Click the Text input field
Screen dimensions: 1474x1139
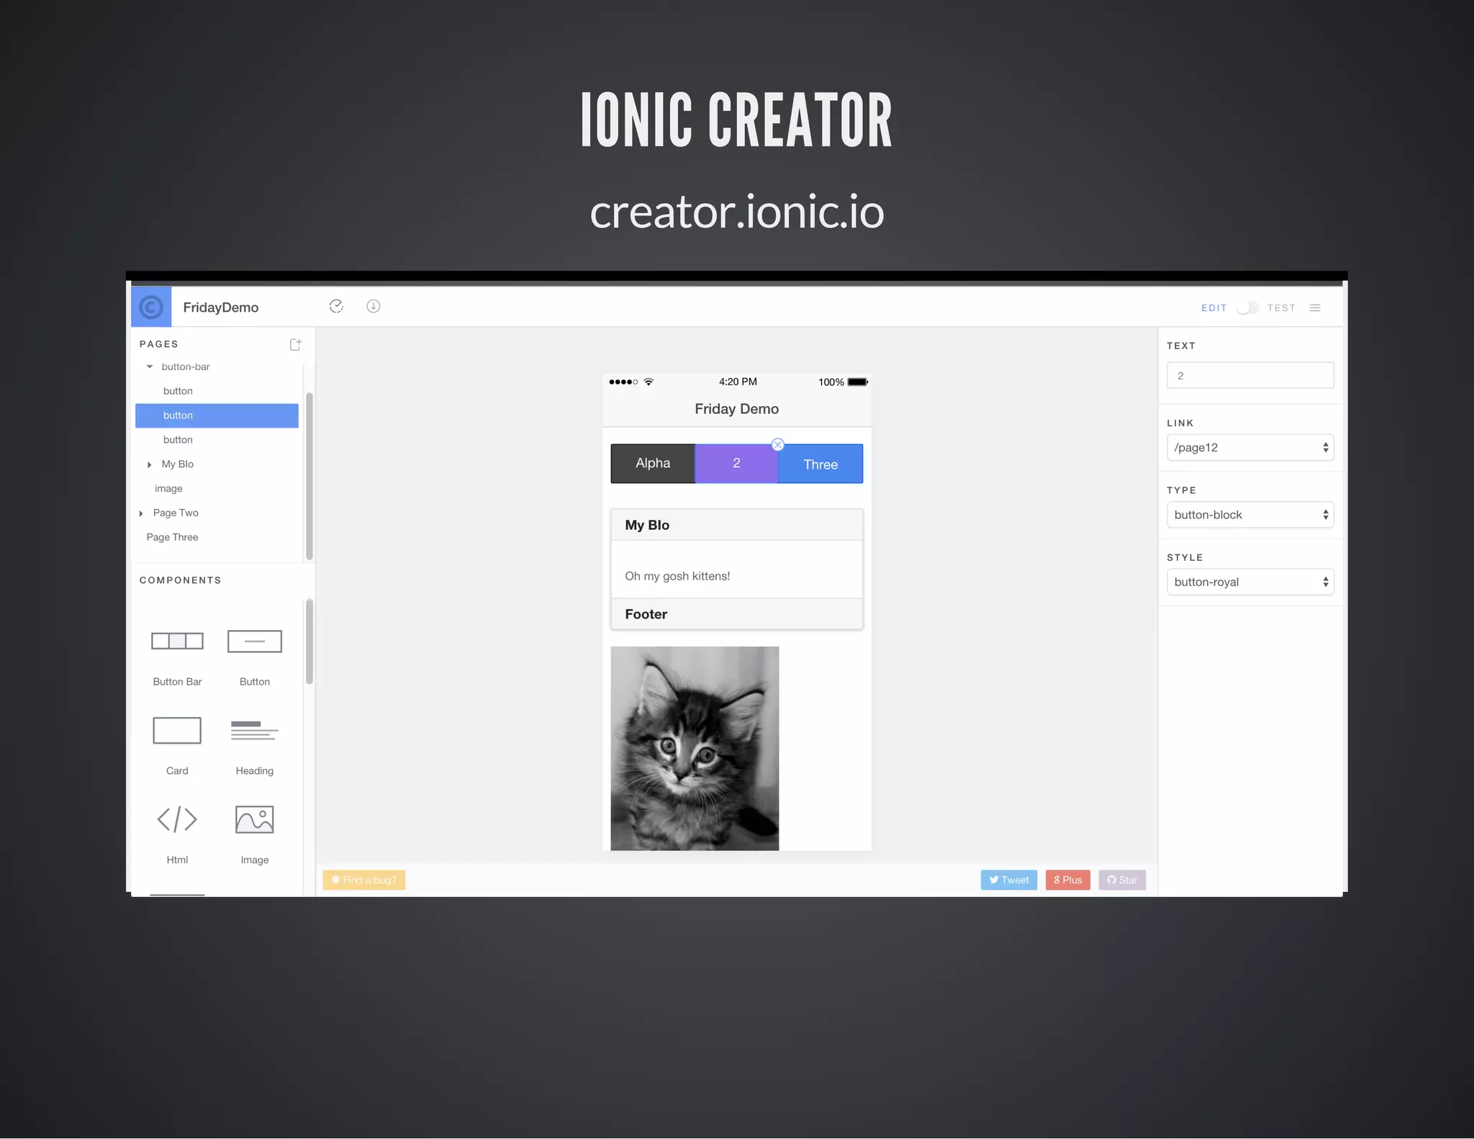[1250, 376]
